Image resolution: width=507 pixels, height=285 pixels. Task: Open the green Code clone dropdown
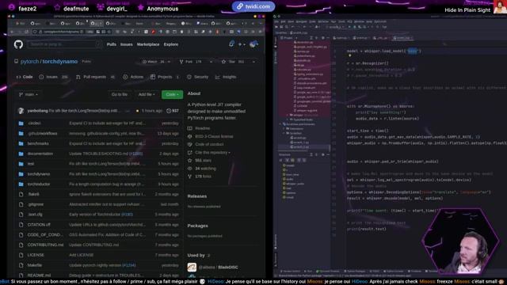tap(172, 94)
